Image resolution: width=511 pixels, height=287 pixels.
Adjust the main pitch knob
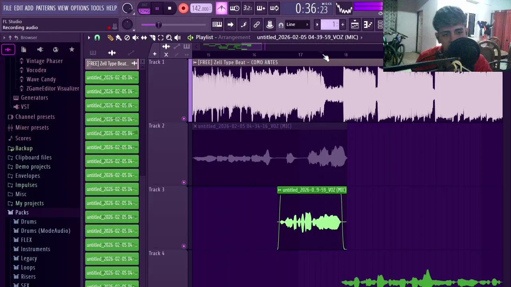[127, 25]
